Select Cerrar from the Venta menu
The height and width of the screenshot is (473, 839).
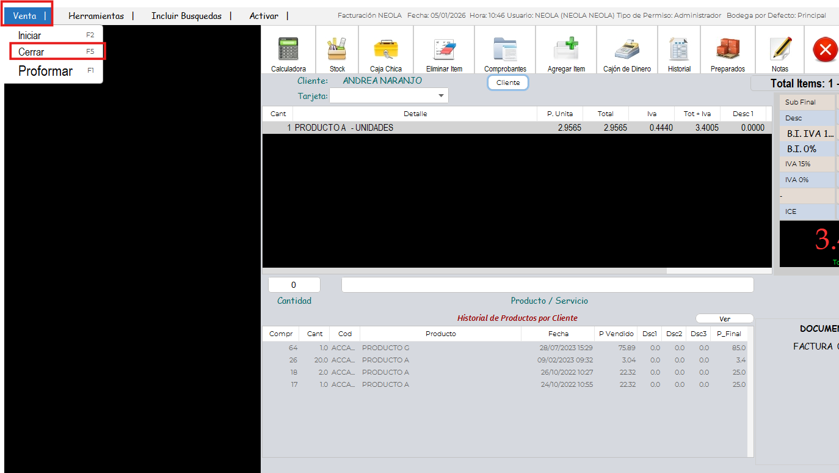coord(31,52)
